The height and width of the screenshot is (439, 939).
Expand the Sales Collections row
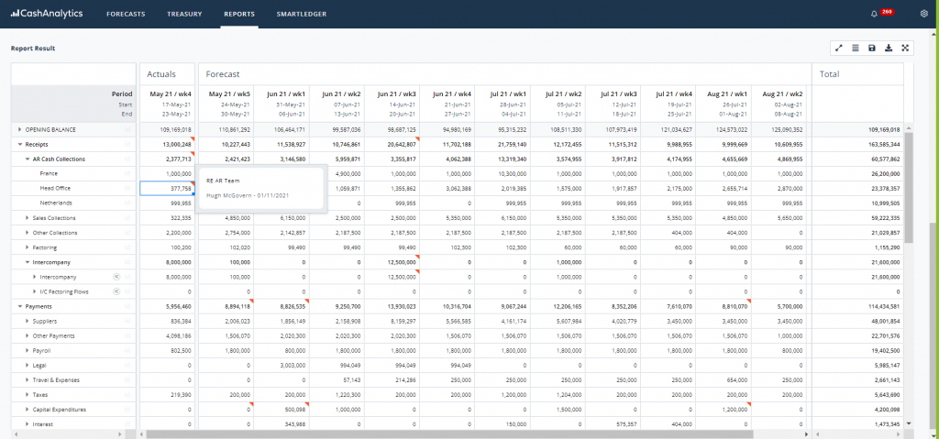[x=27, y=218]
